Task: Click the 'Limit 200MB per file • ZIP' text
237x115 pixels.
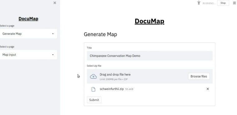Action: tap(114, 79)
